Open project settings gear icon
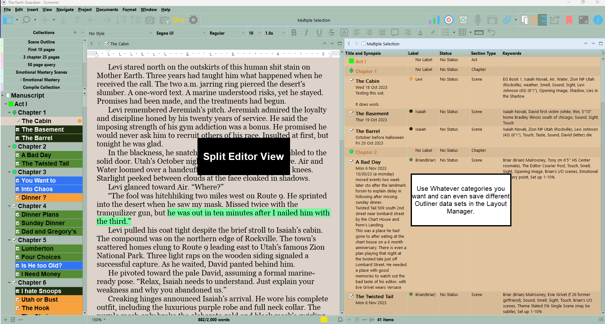605x324 pixels. tap(193, 20)
